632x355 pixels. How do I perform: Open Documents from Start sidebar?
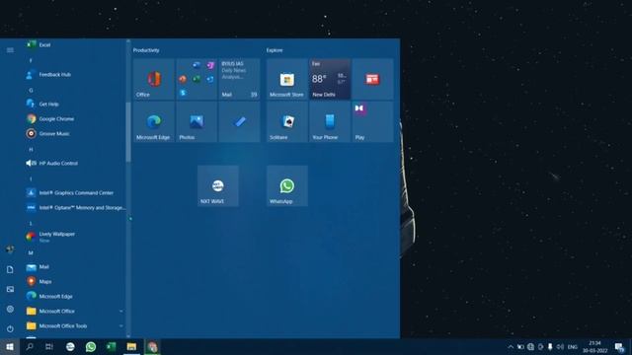10,269
